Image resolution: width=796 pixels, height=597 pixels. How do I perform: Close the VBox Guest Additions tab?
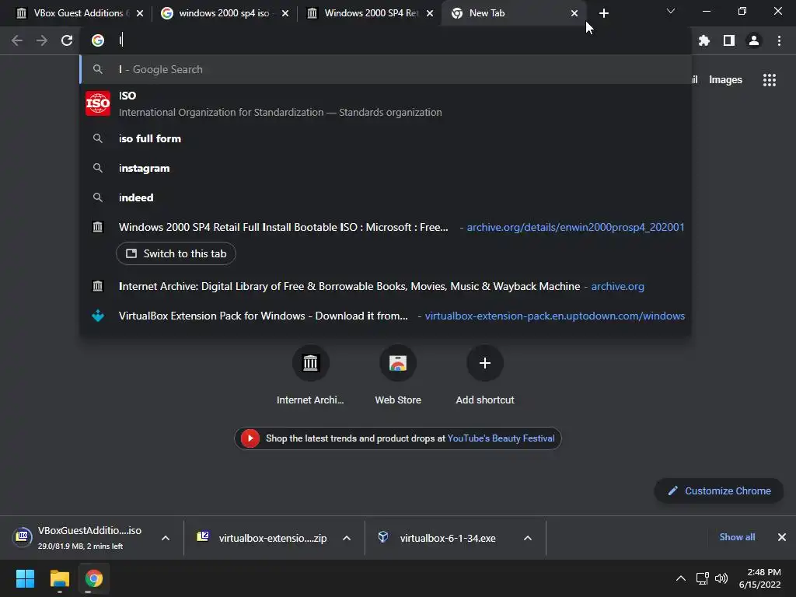point(140,13)
